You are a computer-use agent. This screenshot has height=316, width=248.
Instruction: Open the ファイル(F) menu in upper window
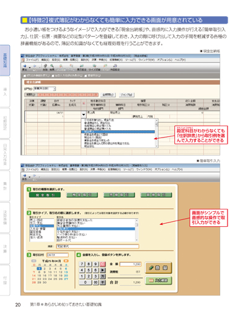32,59
